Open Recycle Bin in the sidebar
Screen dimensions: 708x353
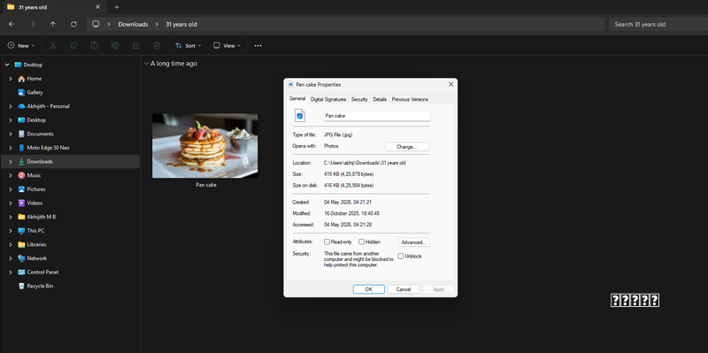click(x=40, y=286)
